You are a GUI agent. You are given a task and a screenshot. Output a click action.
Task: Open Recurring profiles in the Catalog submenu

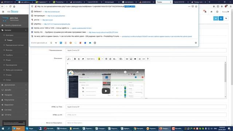(x=14, y=45)
